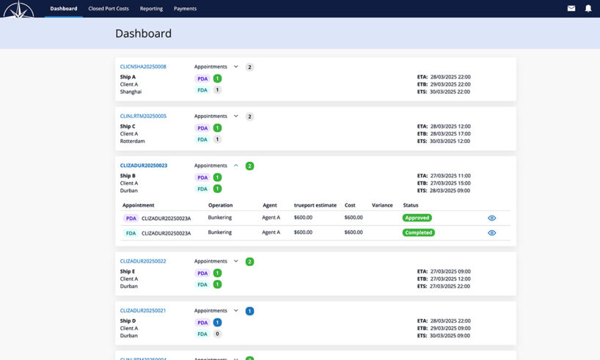Click blue appointments count badge for Ship D
600x360 pixels.
point(249,311)
